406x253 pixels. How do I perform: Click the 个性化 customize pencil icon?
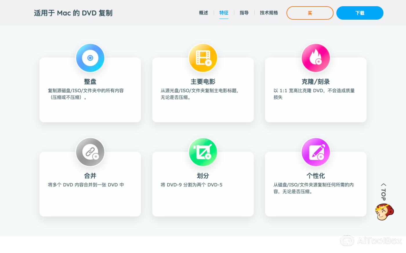point(316,152)
